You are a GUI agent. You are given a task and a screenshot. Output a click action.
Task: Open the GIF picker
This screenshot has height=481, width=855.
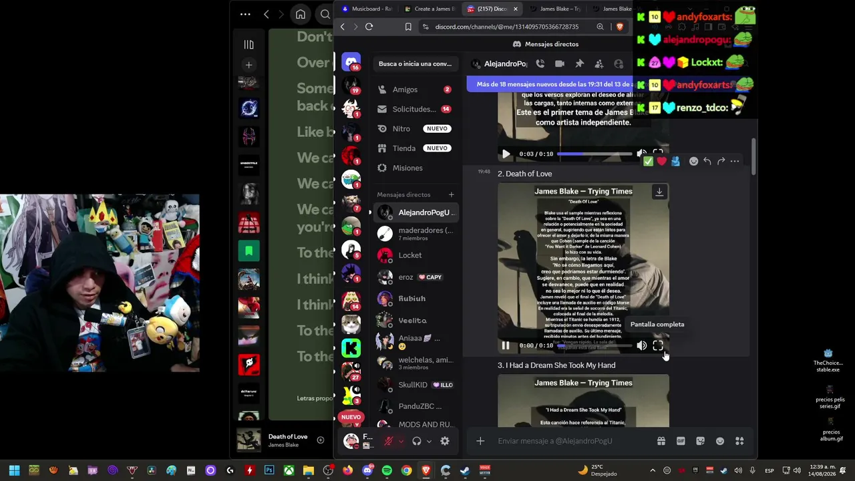coord(681,441)
